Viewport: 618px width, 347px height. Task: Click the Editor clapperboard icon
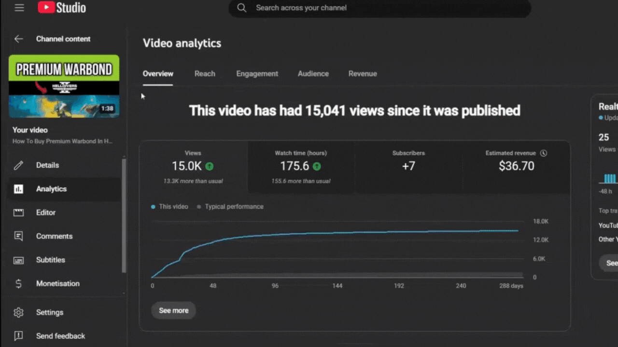tap(18, 213)
